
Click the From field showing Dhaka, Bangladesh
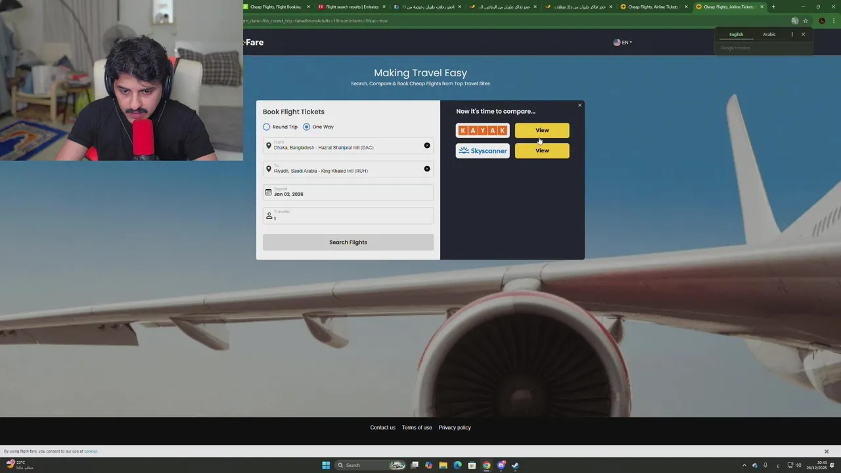tap(348, 146)
